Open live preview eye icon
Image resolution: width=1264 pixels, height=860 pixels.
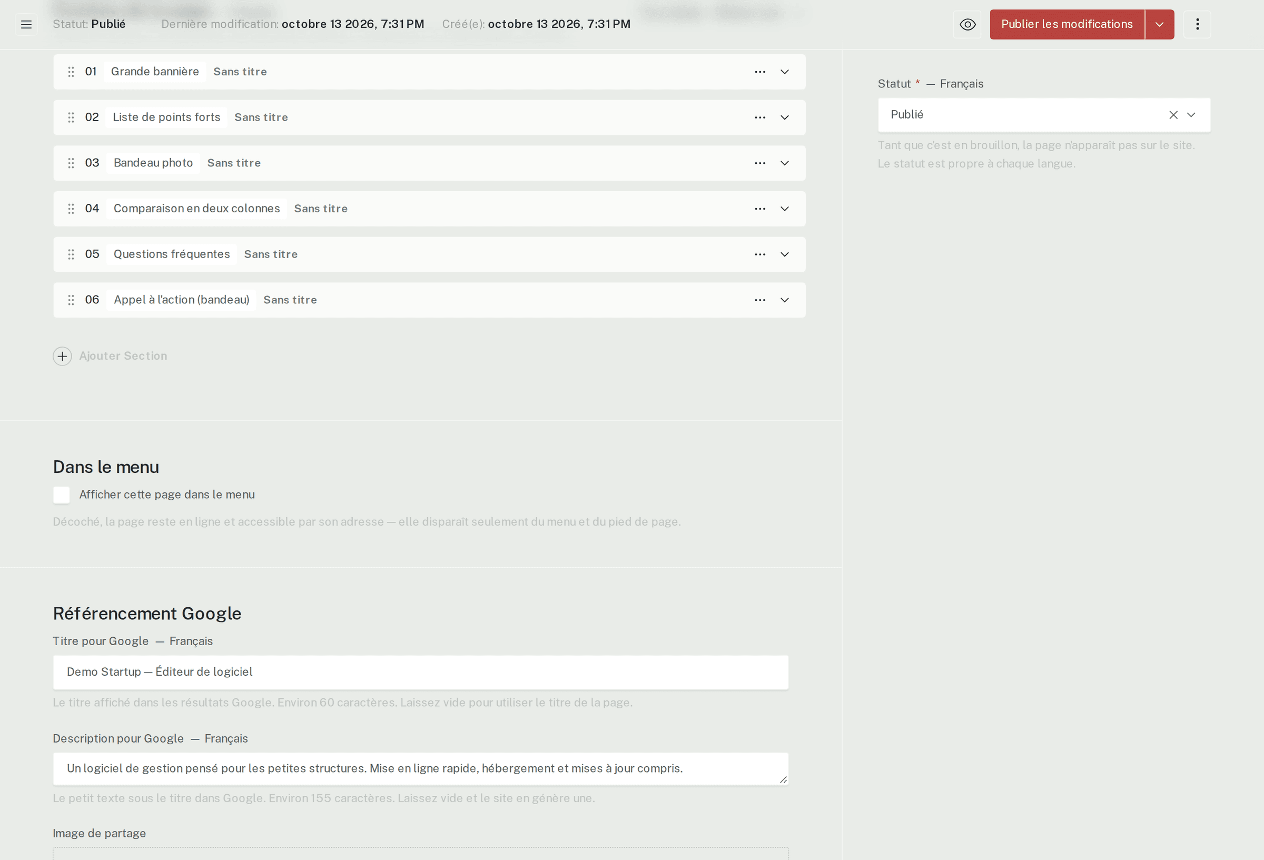point(967,24)
